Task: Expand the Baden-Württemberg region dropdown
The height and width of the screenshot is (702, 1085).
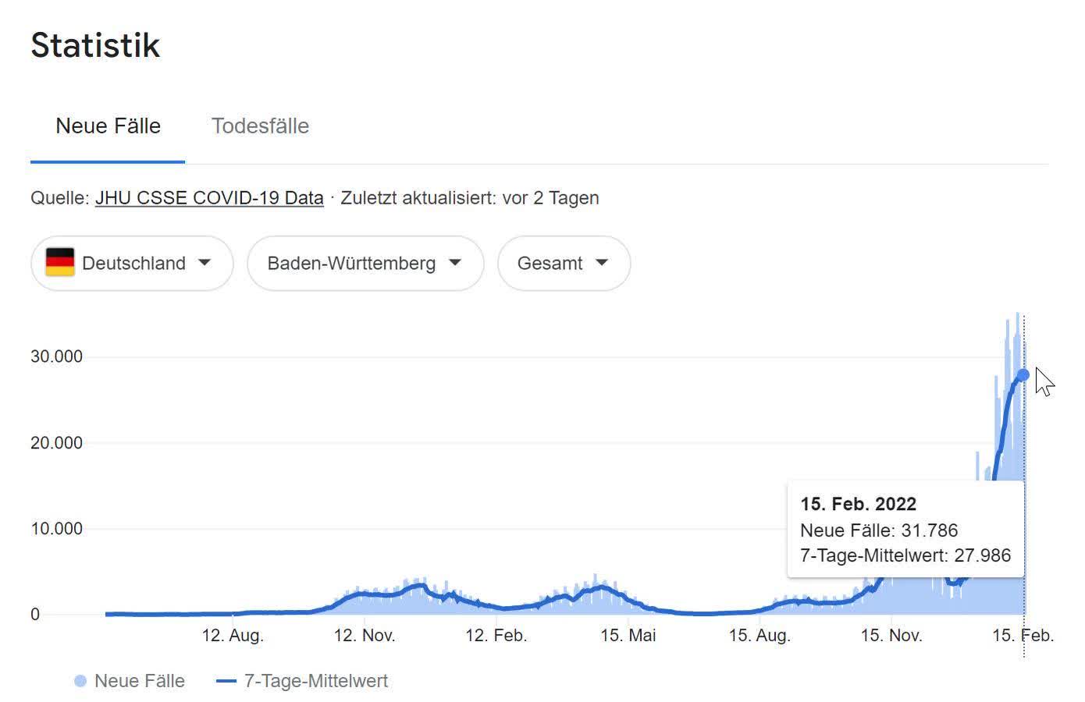Action: (365, 264)
